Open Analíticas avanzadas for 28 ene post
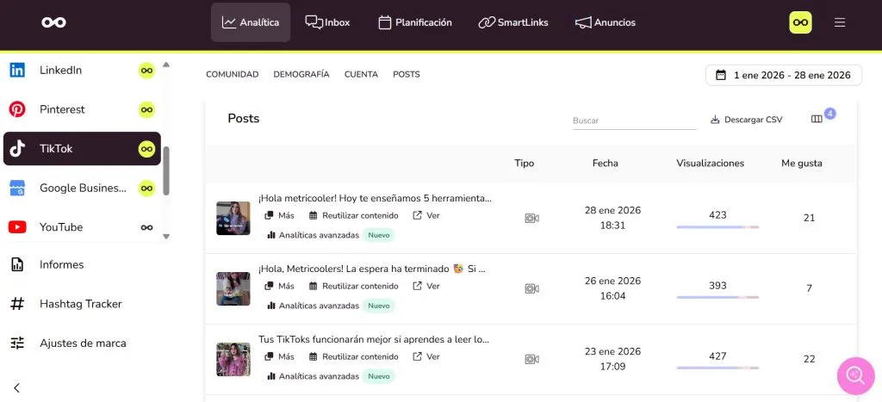The image size is (882, 402). click(x=313, y=235)
